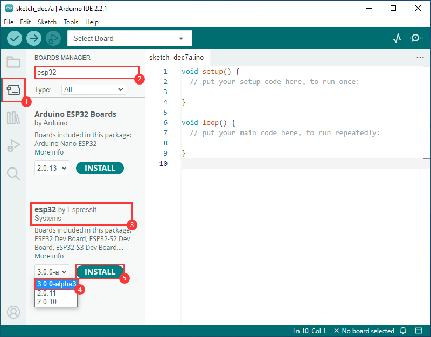The image size is (431, 337).
Task: Open version dropdown for esp32 by Espressif
Action: point(52,272)
